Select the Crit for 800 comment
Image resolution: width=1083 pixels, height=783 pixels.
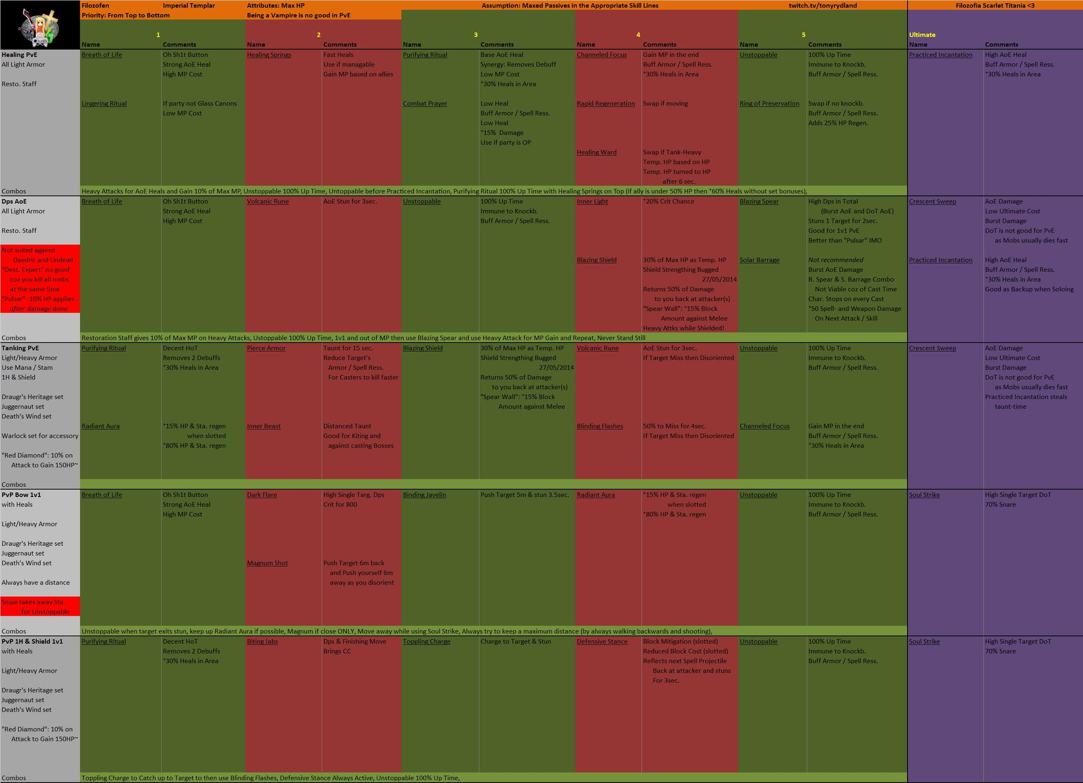point(340,505)
